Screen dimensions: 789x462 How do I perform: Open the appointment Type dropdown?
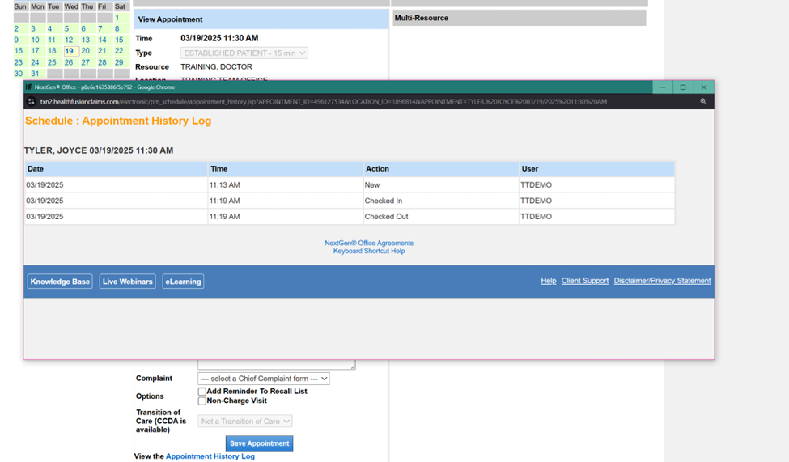(x=244, y=53)
